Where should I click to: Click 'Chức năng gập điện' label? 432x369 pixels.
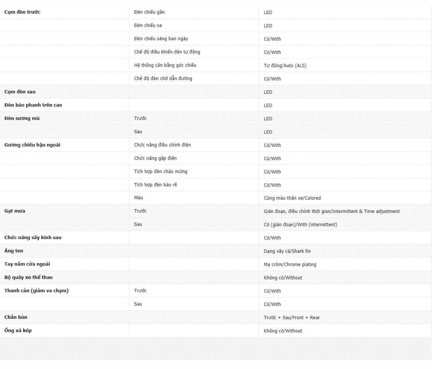pyautogui.click(x=155, y=158)
